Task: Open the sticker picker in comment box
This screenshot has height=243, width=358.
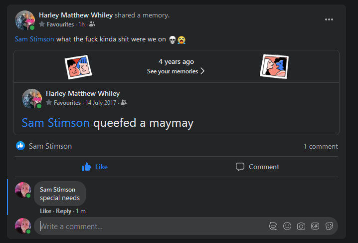Action: coord(329,226)
